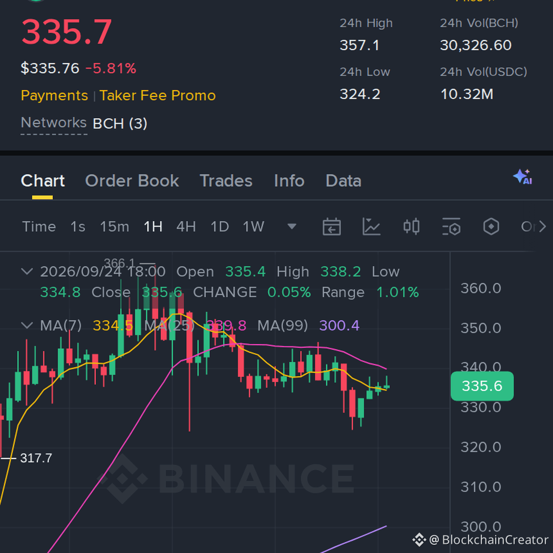Image resolution: width=553 pixels, height=553 pixels.
Task: Select the 1D time interval
Action: (219, 226)
